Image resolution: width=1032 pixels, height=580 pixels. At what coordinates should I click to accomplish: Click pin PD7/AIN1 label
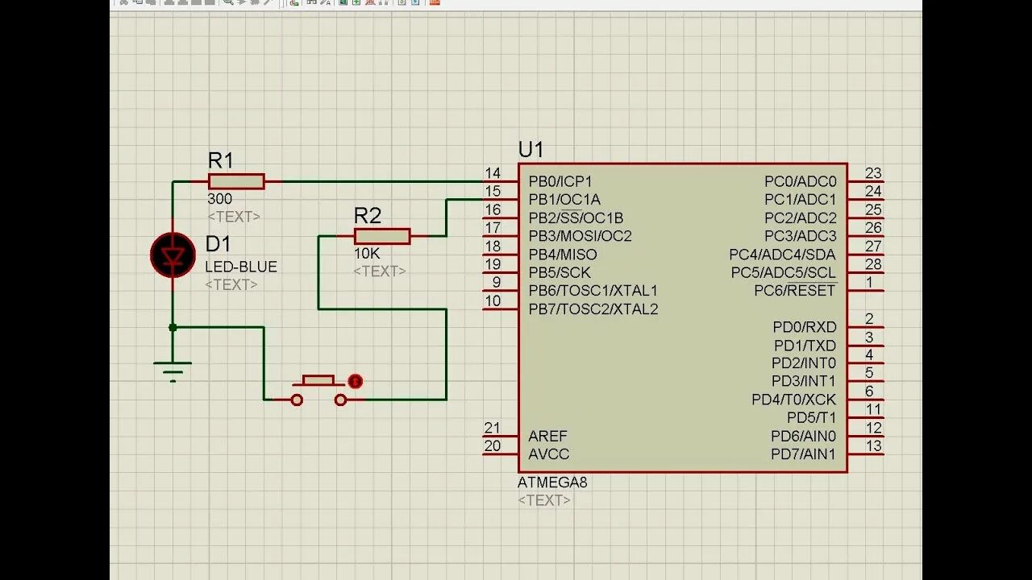(804, 454)
